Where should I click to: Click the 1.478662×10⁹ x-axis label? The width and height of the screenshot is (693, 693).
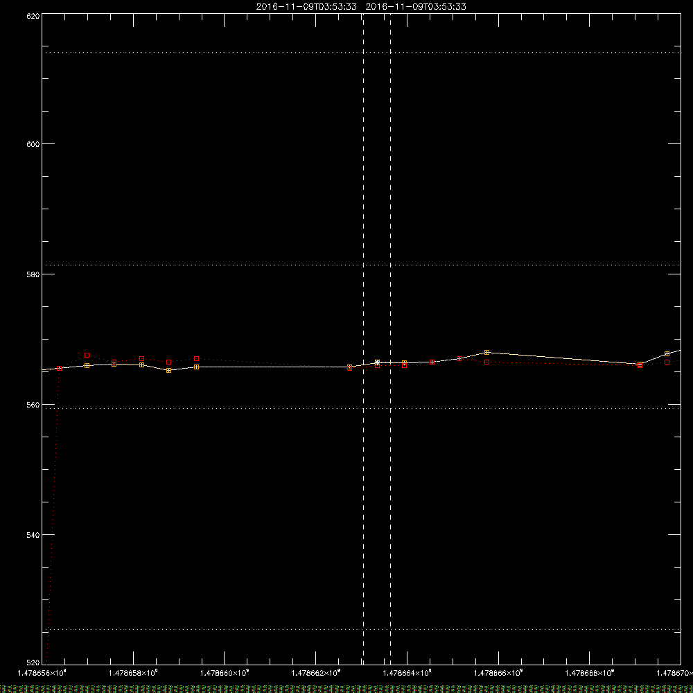[316, 673]
